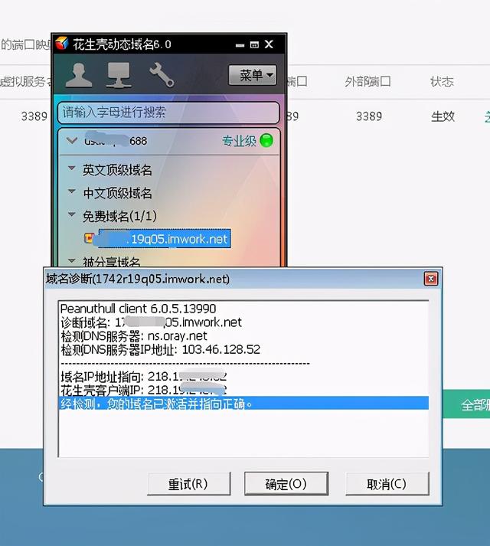Close the 域名诊断 dialog

point(431,279)
